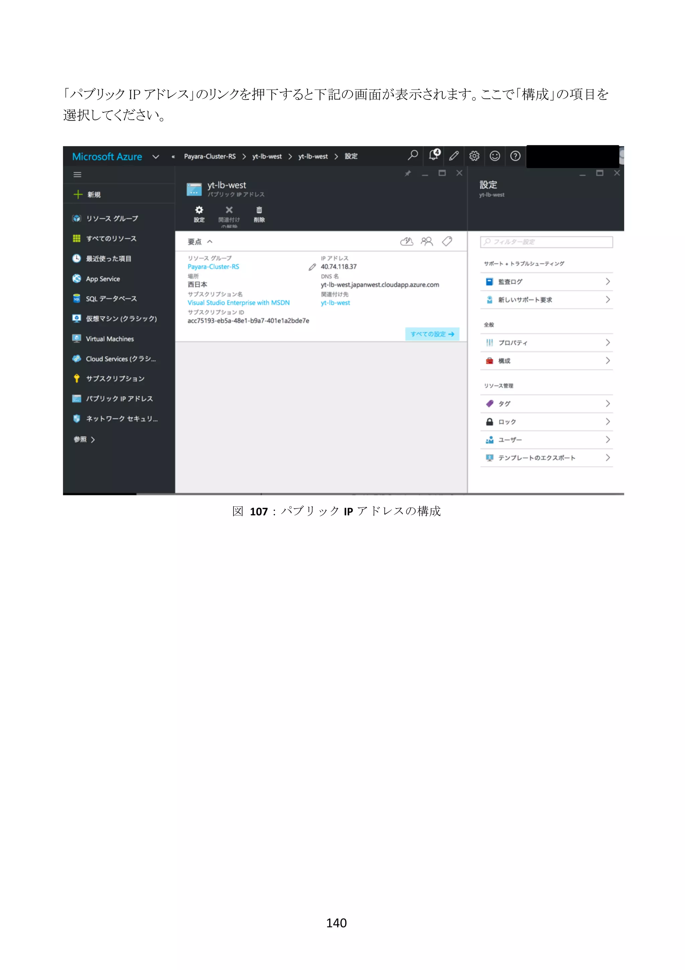This screenshot has height=970, width=685.
Task: Expand Microsoft Azure dropdown chevron
Action: [156, 157]
